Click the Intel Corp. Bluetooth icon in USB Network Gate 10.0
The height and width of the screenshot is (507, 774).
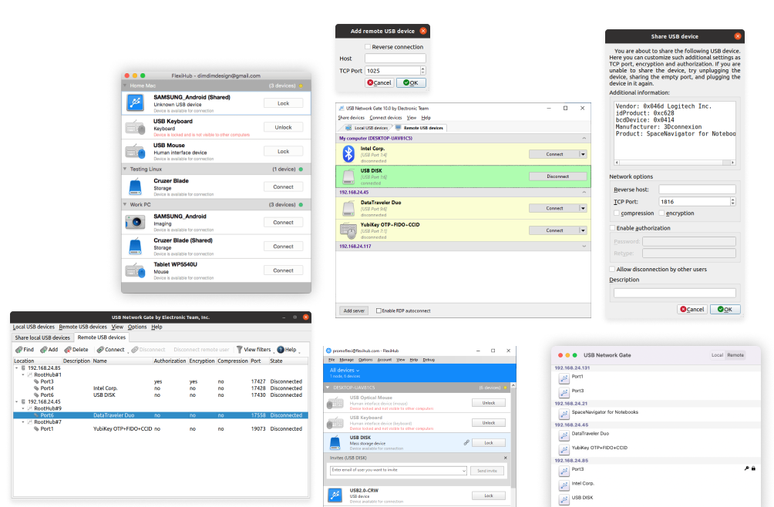pos(348,154)
